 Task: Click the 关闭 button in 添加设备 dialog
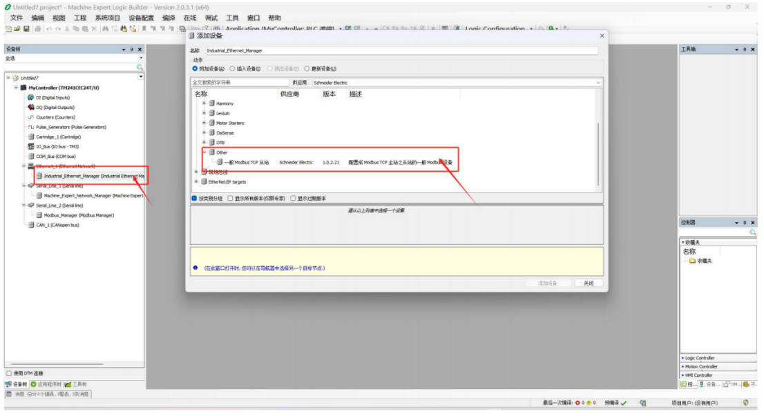point(589,283)
